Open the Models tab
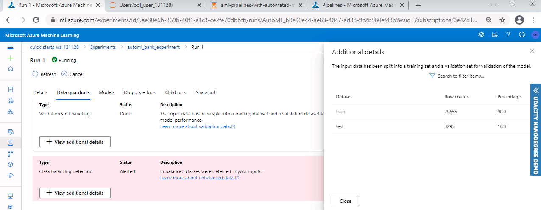 pyautogui.click(x=107, y=92)
